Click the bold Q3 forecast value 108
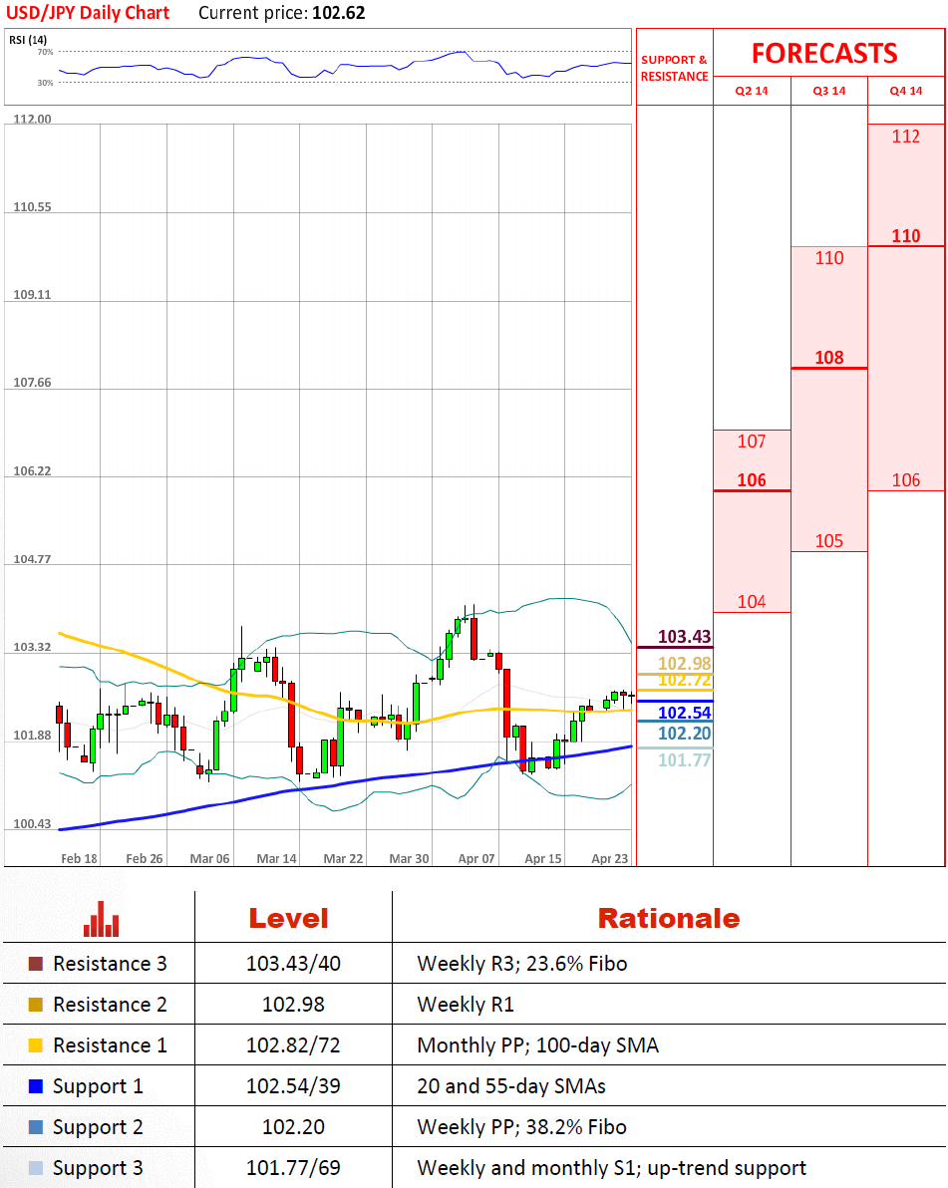The width and height of the screenshot is (948, 1188). pyautogui.click(x=829, y=358)
